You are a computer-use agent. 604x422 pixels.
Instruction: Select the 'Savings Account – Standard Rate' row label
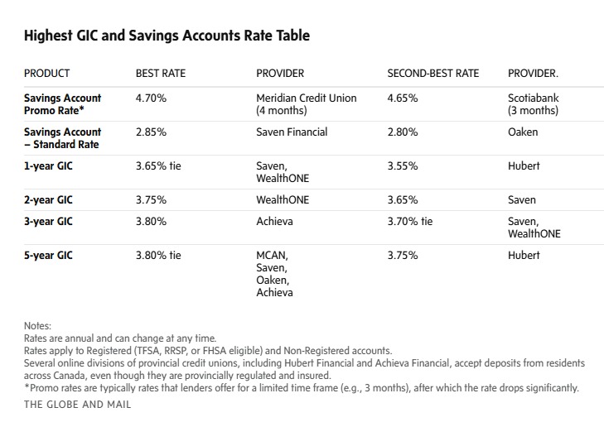63,137
